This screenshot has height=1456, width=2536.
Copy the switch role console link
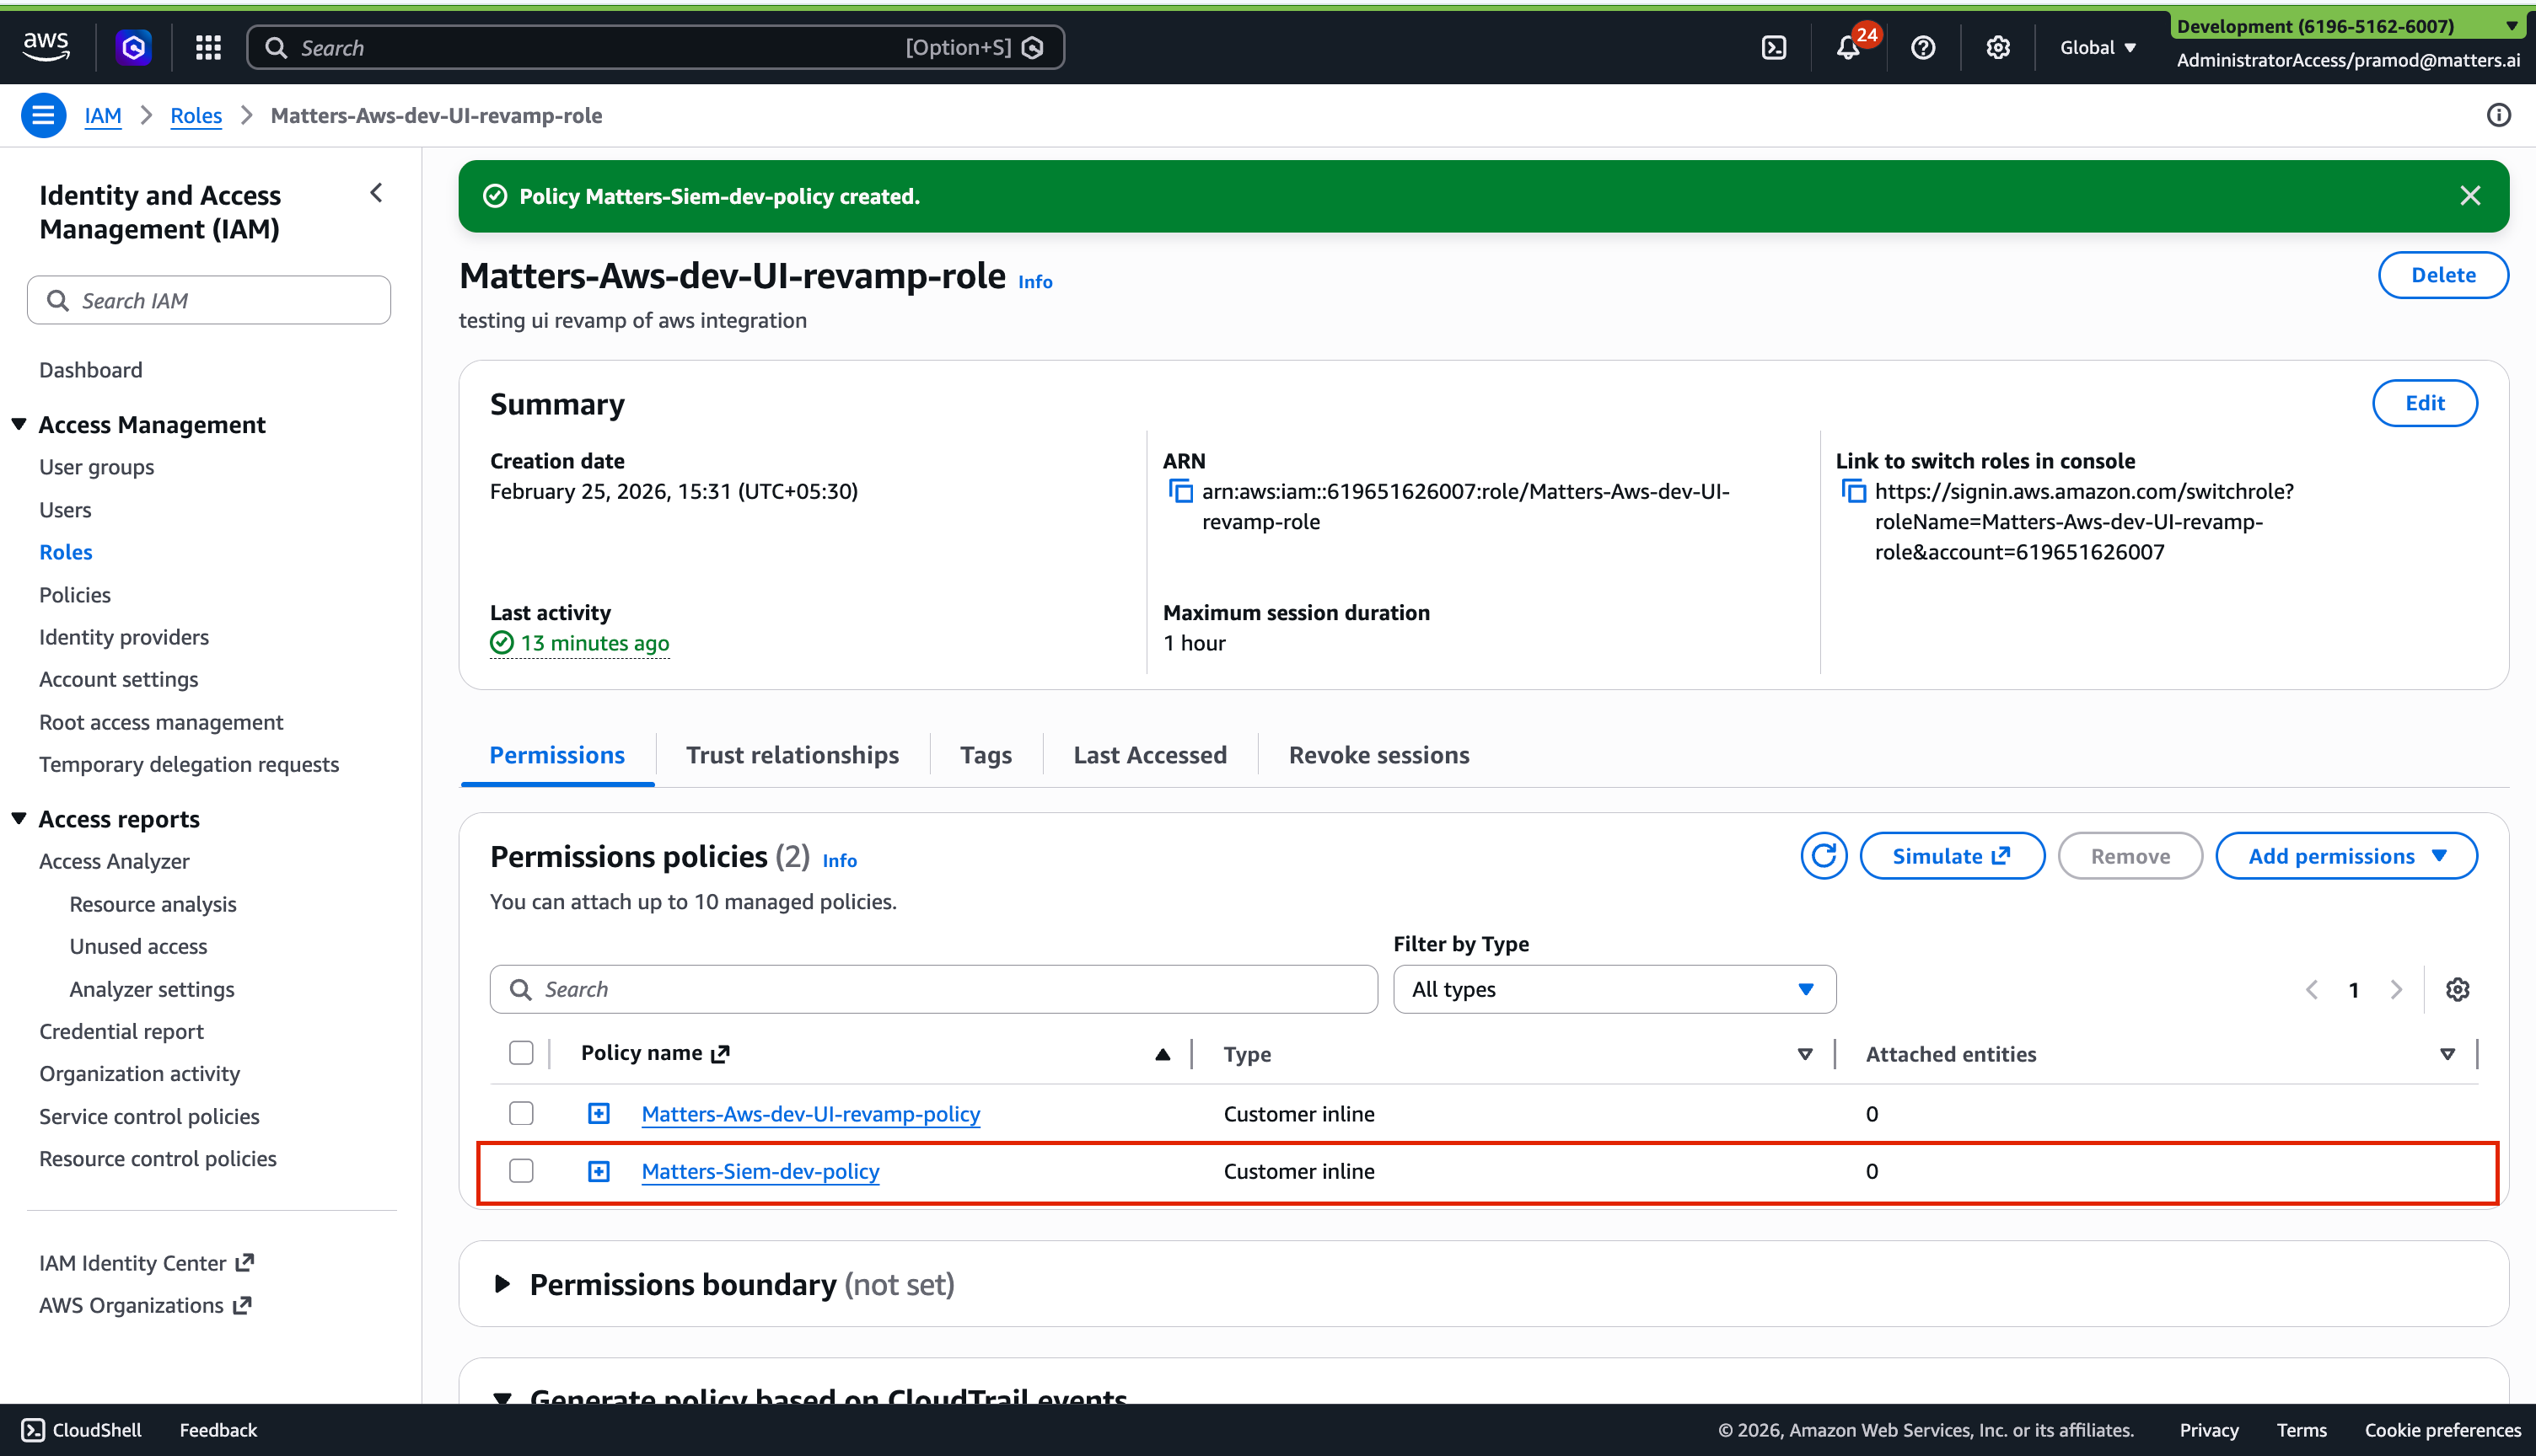1854,491
